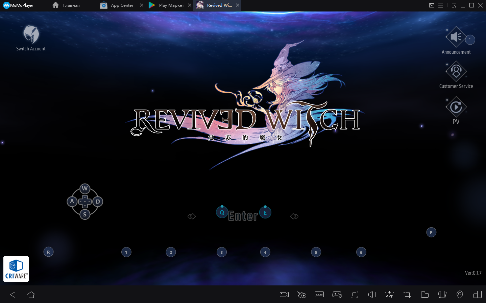486x303 pixels.
Task: Close the Revived Witch tab
Action: click(238, 5)
